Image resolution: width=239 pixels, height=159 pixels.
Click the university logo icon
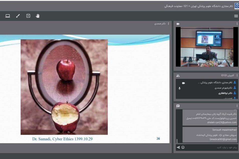point(236,6)
